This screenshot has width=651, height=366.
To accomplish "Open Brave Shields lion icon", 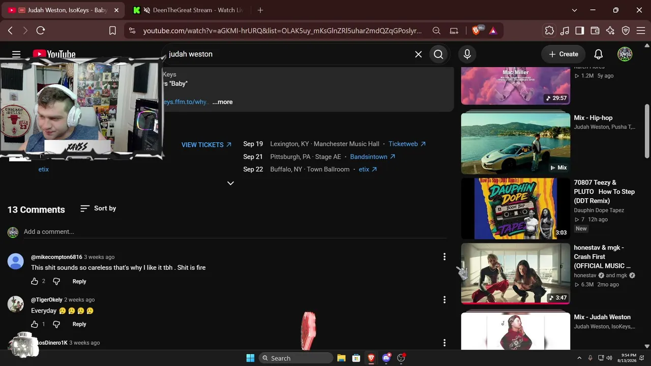I will click(477, 30).
